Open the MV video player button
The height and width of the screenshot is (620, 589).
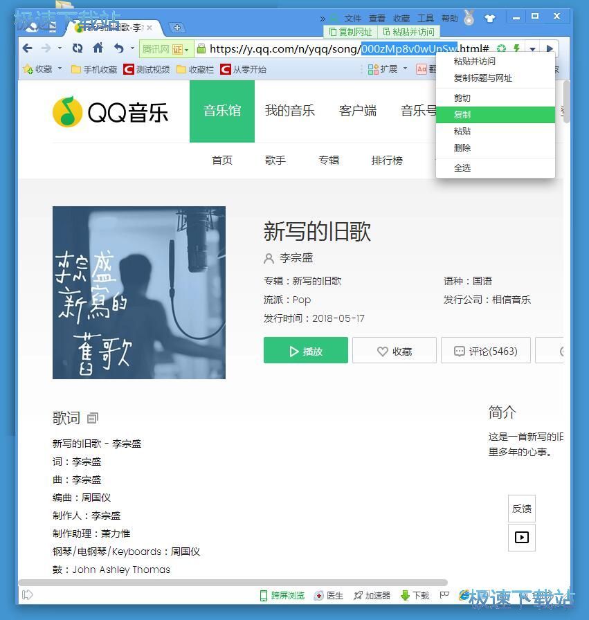pyautogui.click(x=521, y=538)
